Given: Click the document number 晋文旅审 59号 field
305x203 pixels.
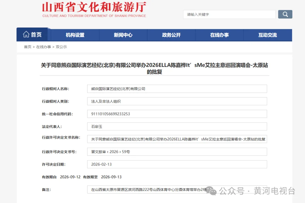Looking at the screenshot, I should tap(177, 152).
